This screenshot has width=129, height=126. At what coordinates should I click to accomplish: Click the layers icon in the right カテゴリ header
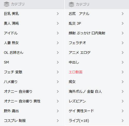click(x=71, y=4)
